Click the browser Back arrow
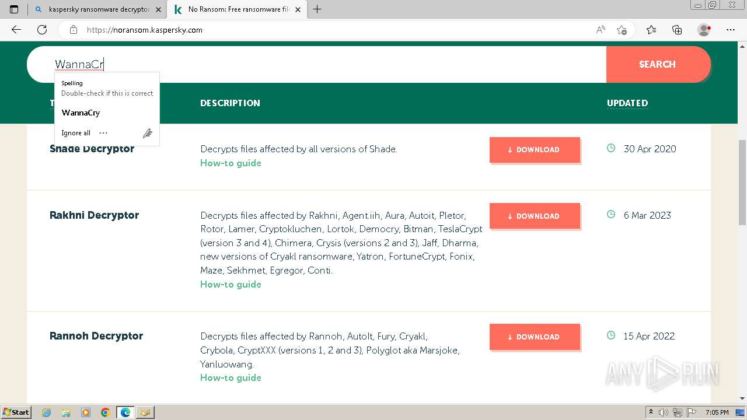 coord(16,30)
